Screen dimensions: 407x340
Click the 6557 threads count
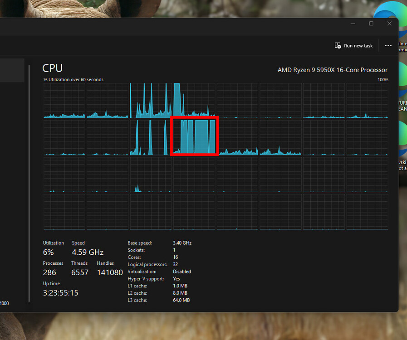(80, 272)
